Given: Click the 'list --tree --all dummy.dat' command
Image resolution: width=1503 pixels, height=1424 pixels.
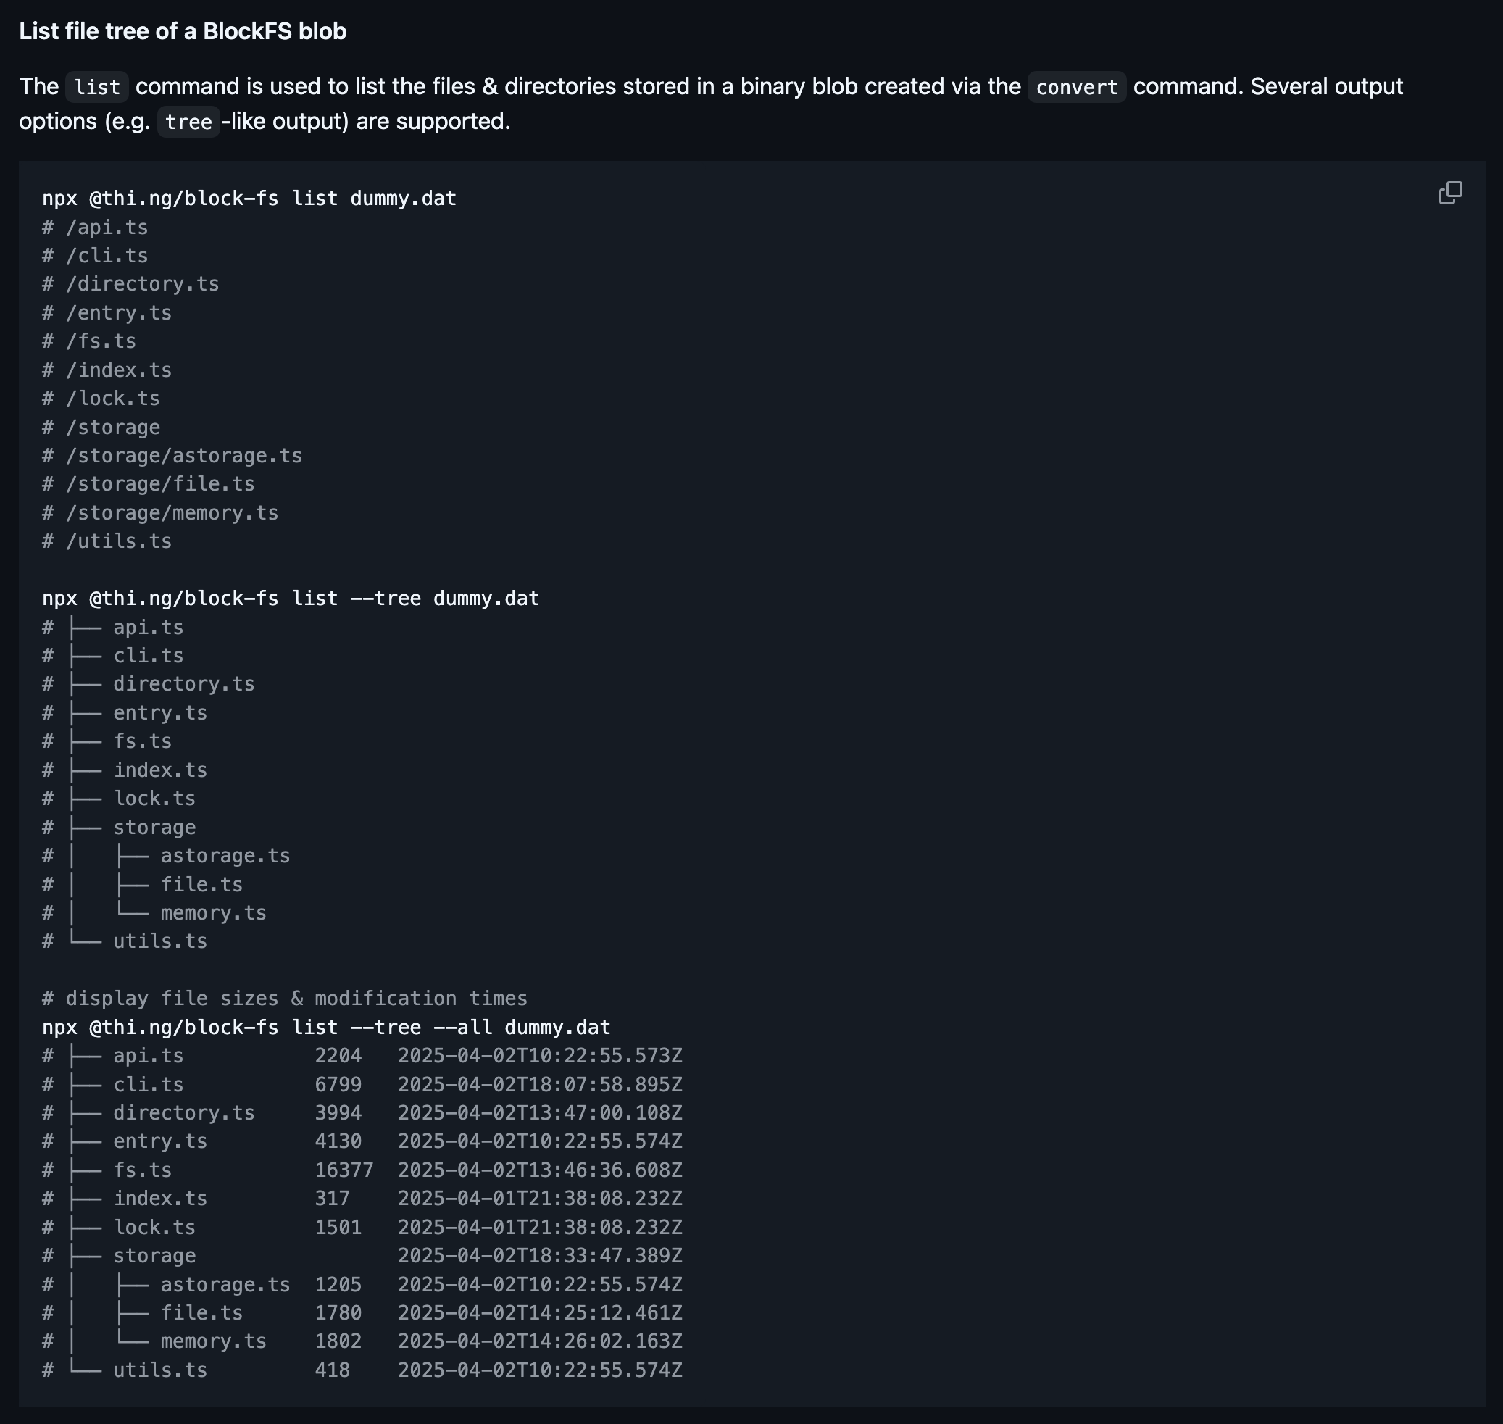Looking at the screenshot, I should (x=326, y=1027).
